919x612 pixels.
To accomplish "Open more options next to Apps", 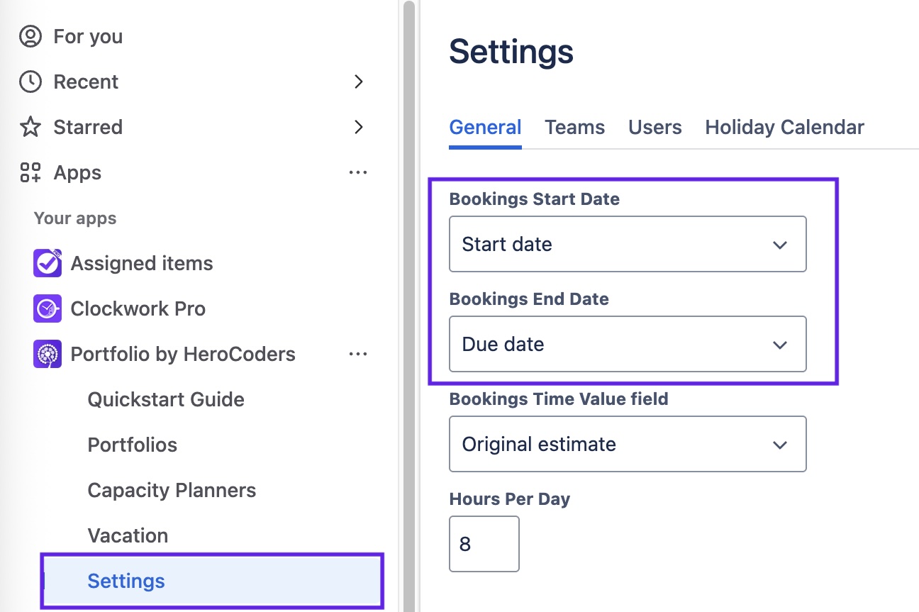I will point(358,173).
